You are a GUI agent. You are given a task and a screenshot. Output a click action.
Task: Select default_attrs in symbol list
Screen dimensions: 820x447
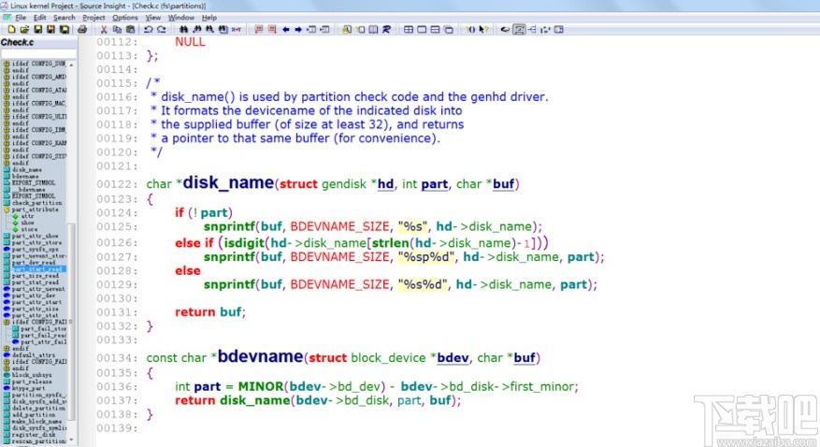(x=33, y=355)
